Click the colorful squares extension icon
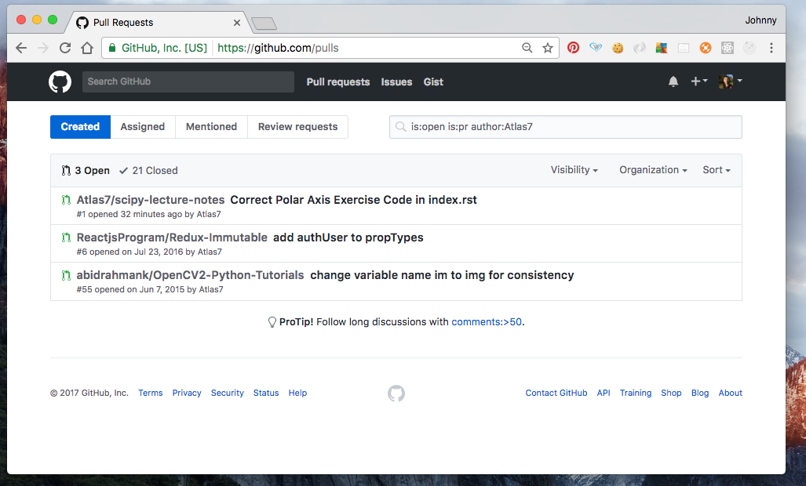 coord(662,48)
